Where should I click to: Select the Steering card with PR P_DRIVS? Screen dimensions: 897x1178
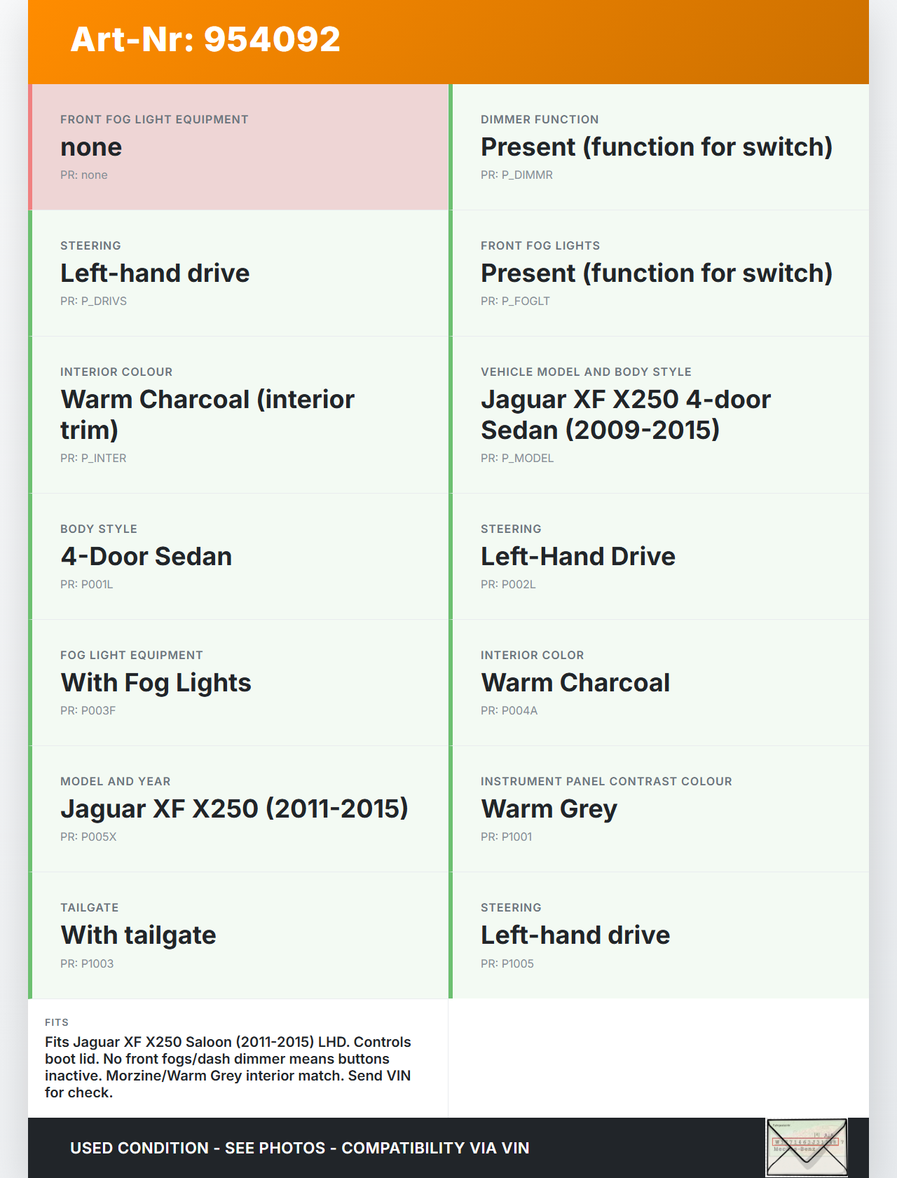[239, 273]
